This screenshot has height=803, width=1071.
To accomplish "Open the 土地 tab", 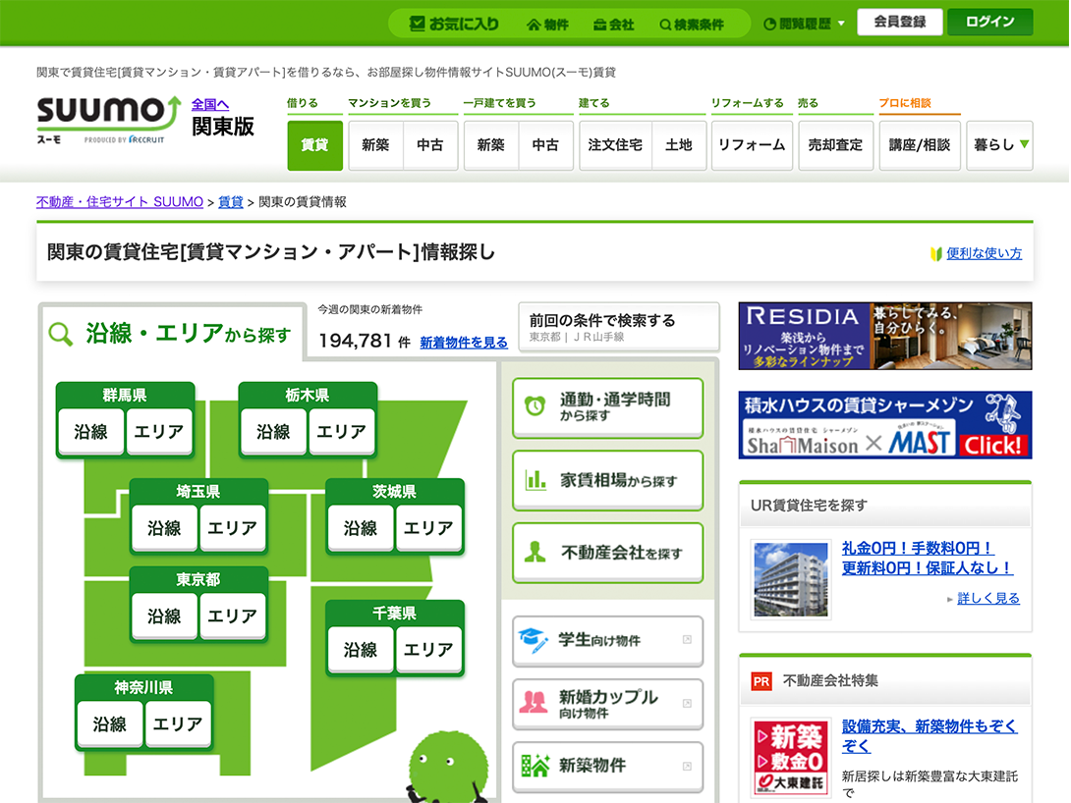I will [x=679, y=145].
